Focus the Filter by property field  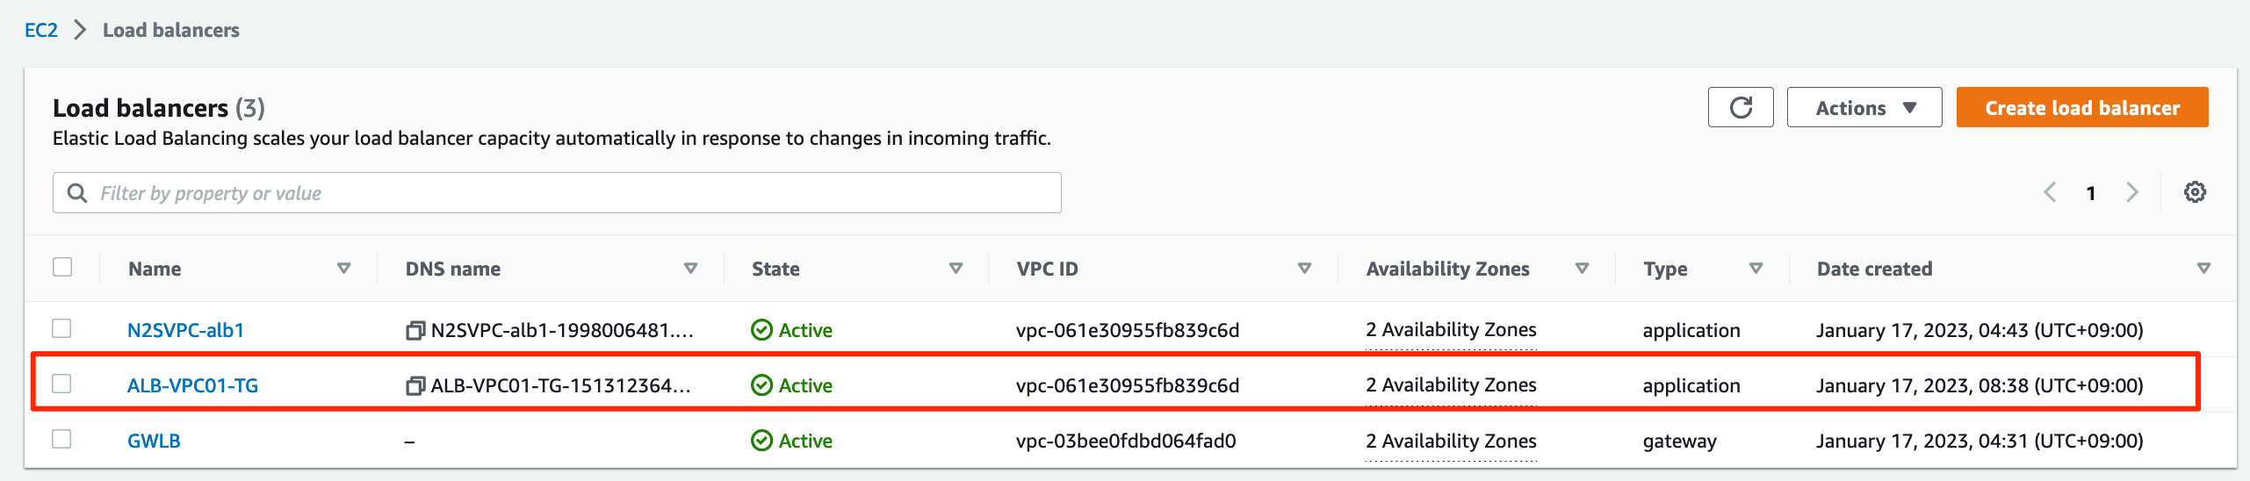(x=557, y=193)
